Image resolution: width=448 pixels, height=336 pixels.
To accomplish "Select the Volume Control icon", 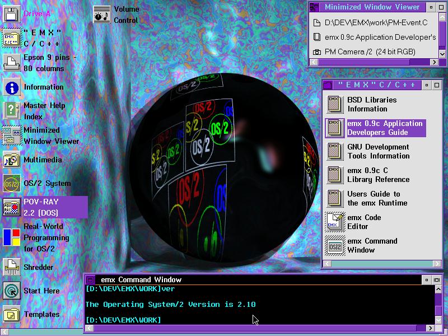I will pyautogui.click(x=102, y=15).
